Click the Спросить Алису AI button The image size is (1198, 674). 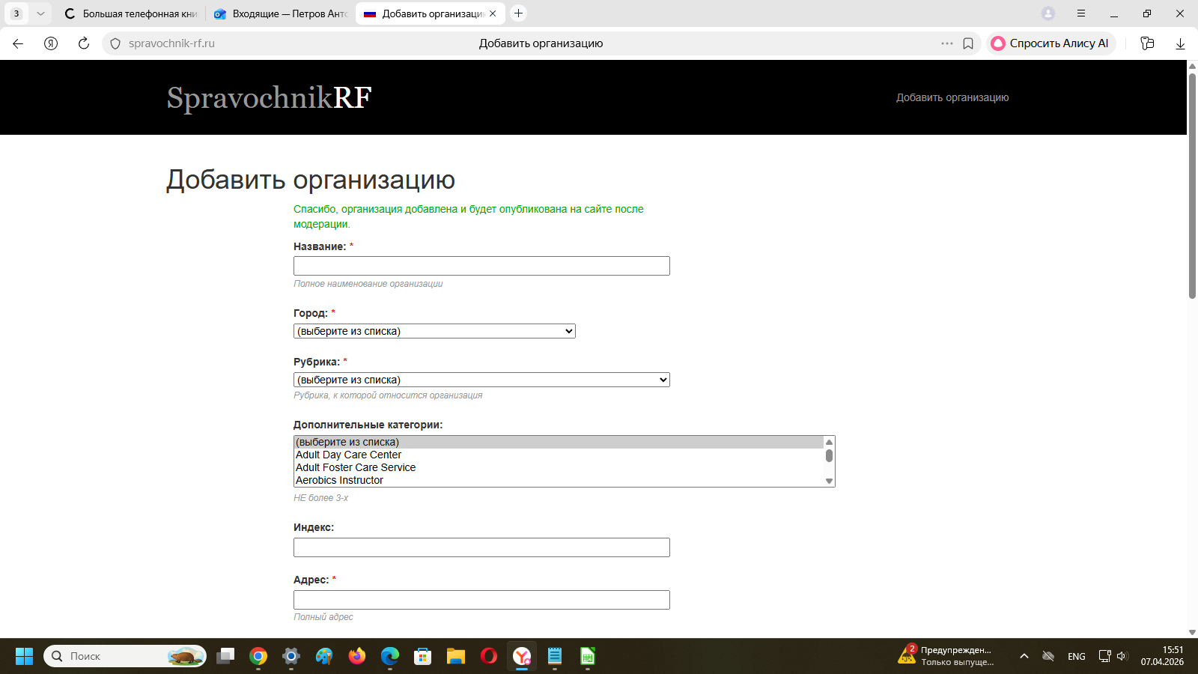(x=1050, y=43)
